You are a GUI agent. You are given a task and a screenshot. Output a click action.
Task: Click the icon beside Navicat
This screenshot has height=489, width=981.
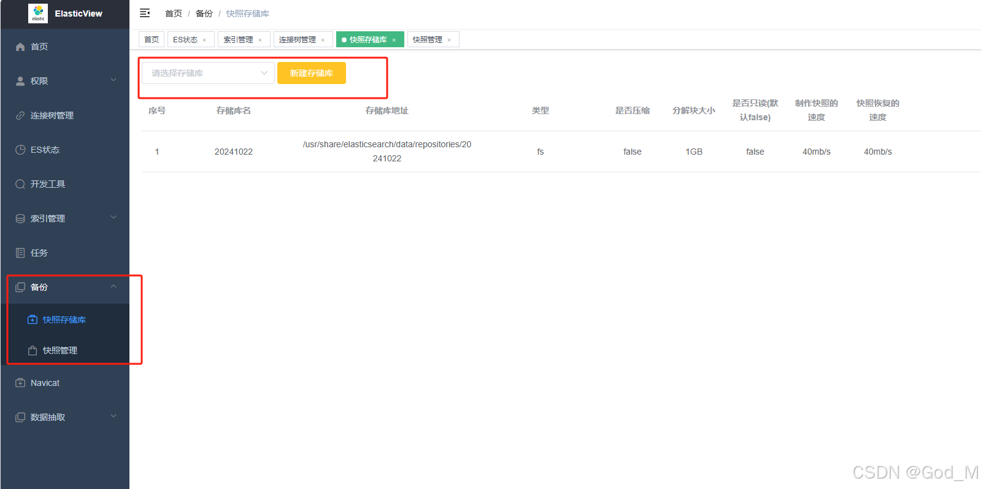20,383
